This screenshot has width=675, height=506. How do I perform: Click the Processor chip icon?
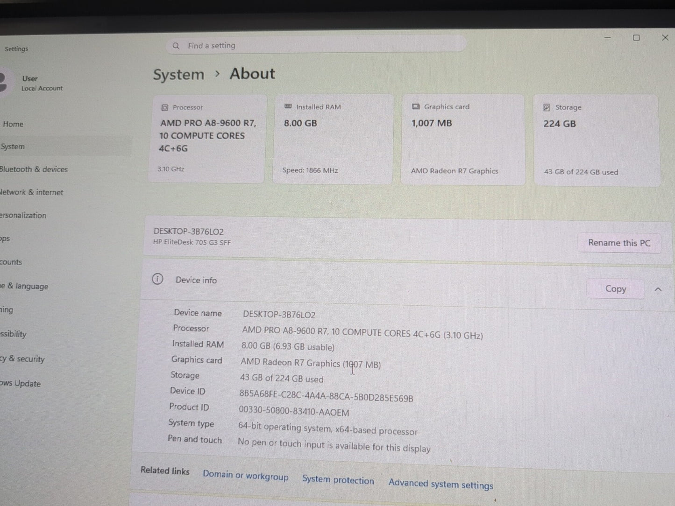click(164, 107)
